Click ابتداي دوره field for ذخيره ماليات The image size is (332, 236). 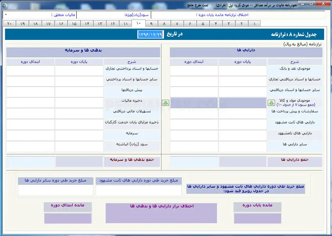[x=30, y=103]
